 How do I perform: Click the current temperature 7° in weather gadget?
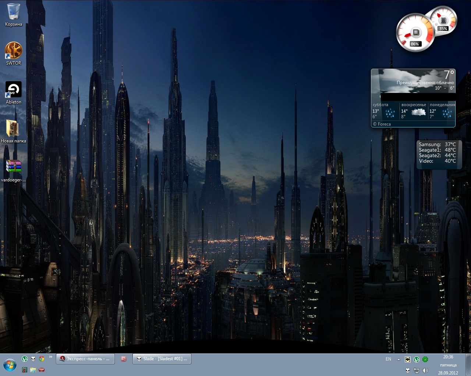pyautogui.click(x=449, y=75)
